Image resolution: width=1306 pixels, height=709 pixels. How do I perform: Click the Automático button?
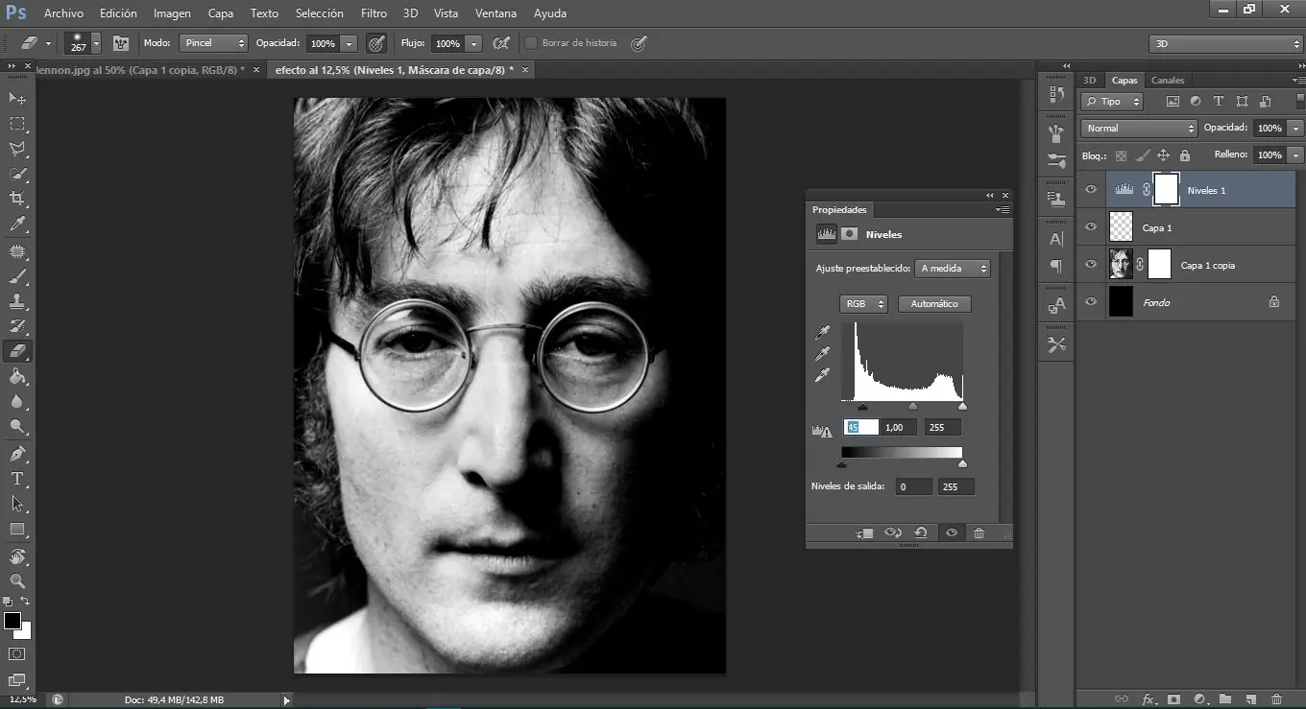[933, 304]
